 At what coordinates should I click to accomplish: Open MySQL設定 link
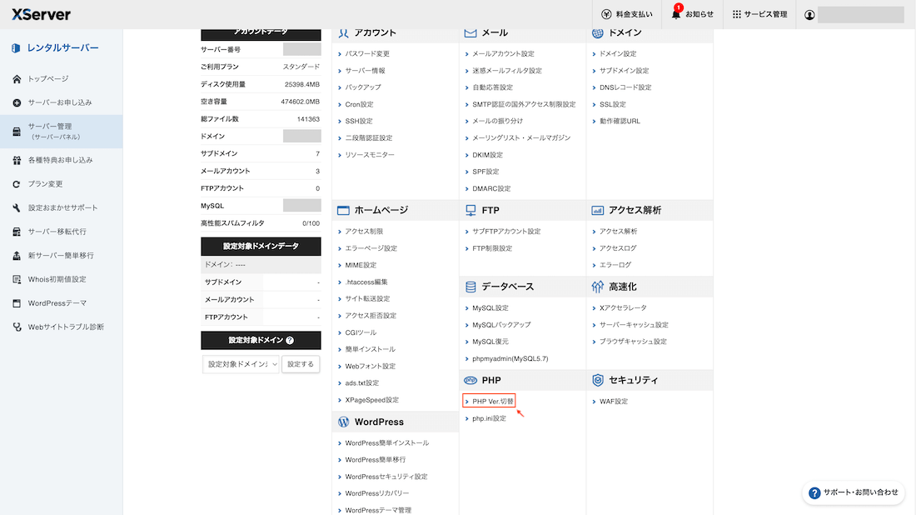490,308
